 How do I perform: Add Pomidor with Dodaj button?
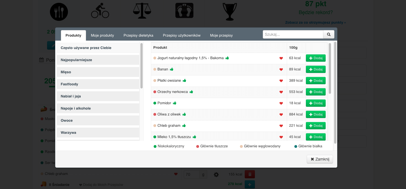pyautogui.click(x=316, y=103)
